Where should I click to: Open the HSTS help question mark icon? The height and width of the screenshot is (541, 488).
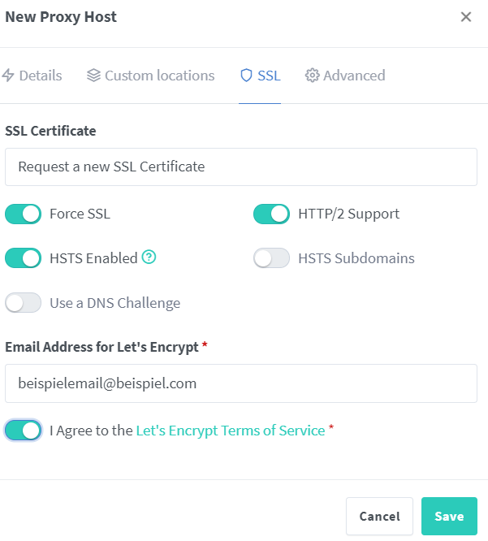(x=149, y=257)
